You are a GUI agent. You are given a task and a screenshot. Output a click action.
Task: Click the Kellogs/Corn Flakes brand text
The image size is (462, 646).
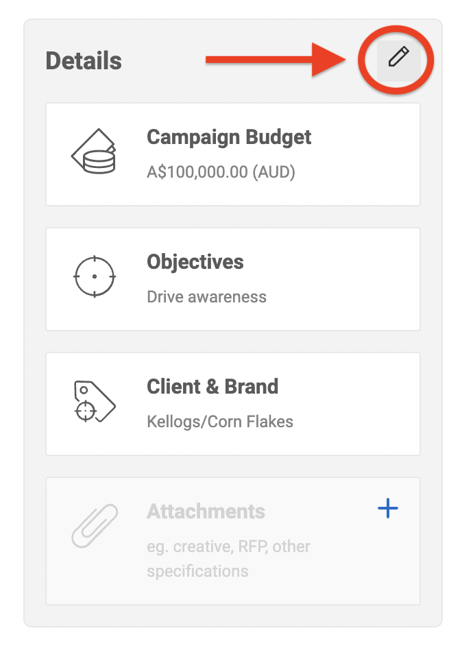coord(220,422)
